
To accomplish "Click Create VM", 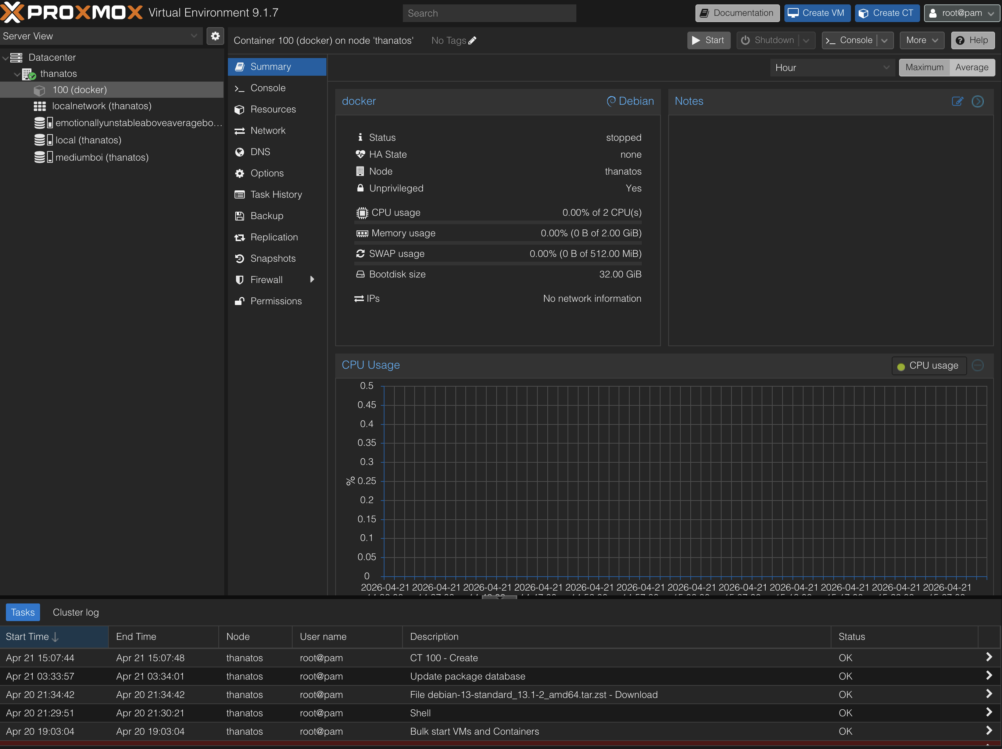I will point(817,13).
